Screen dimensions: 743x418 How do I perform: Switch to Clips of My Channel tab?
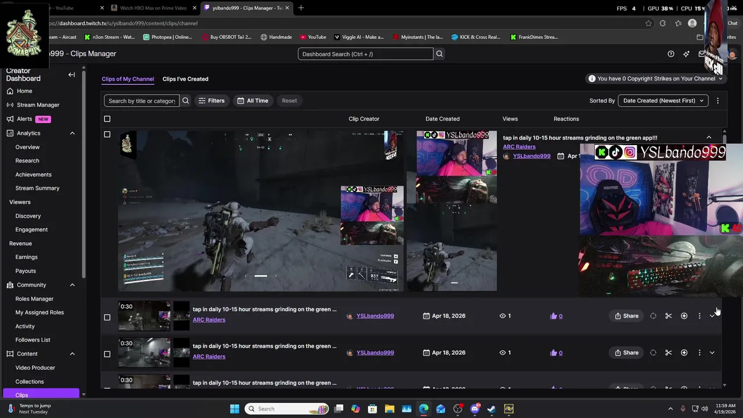[x=128, y=79]
